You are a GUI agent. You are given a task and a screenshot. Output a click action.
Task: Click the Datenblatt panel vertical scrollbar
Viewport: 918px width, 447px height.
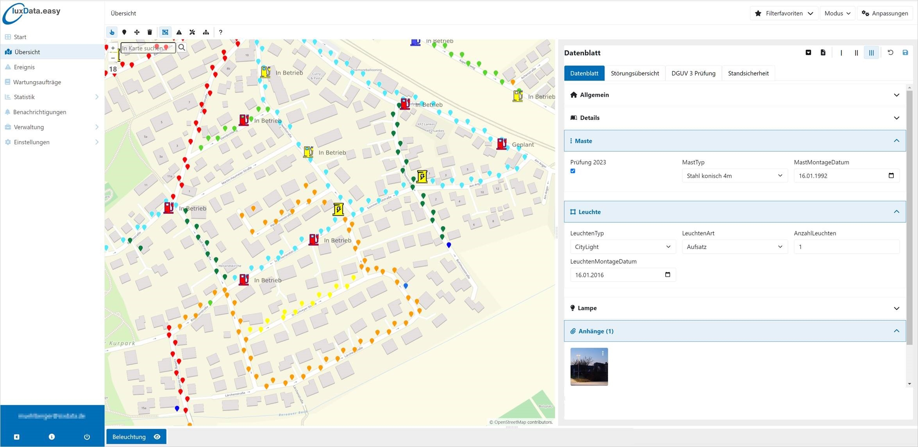909,218
